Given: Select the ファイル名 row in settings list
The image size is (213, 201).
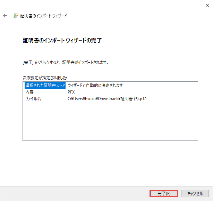Looking at the screenshot, I should (33, 99).
